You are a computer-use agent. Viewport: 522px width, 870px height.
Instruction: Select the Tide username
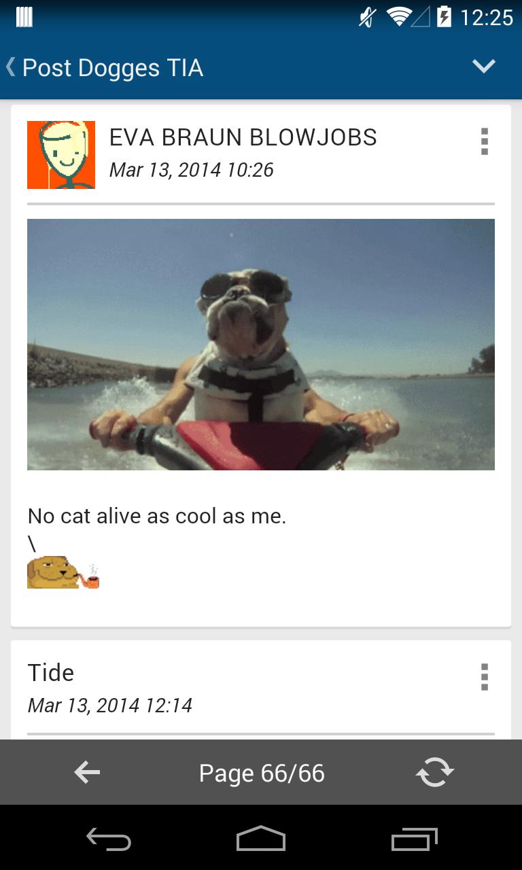click(51, 673)
